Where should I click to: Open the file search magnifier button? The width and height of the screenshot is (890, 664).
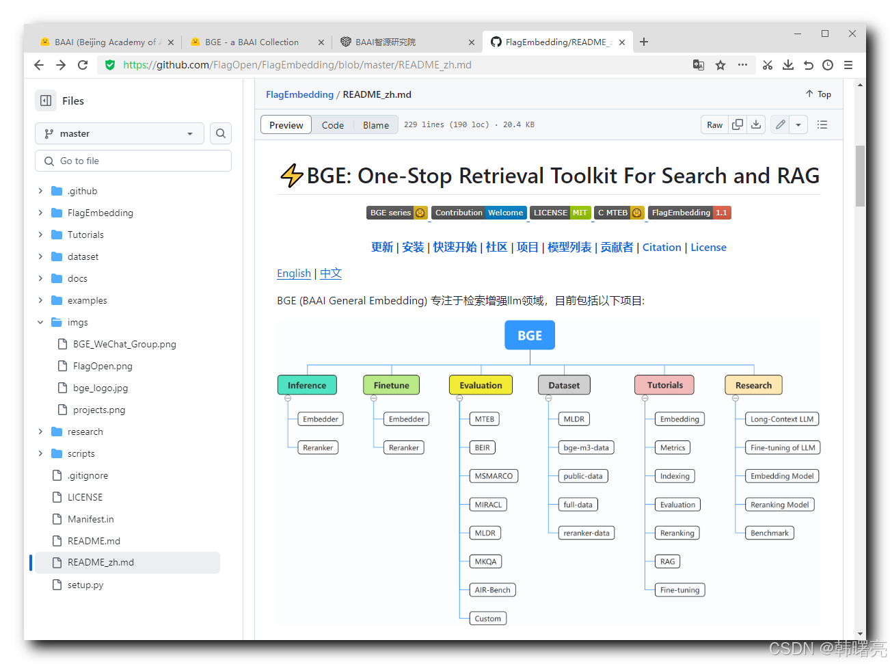[221, 133]
